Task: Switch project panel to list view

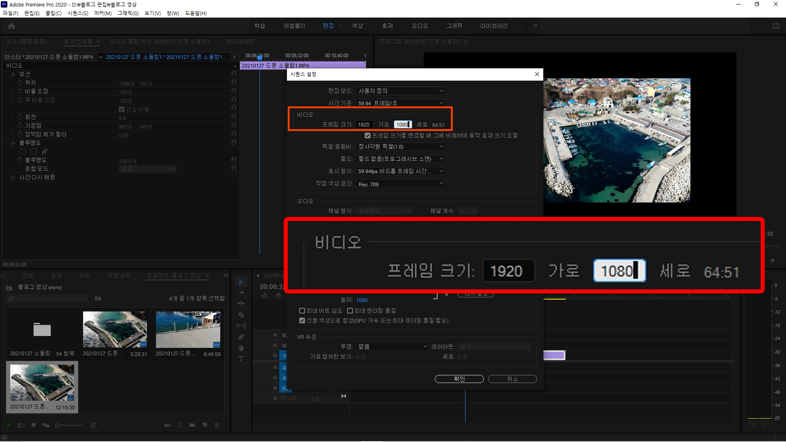Action: pos(21,425)
